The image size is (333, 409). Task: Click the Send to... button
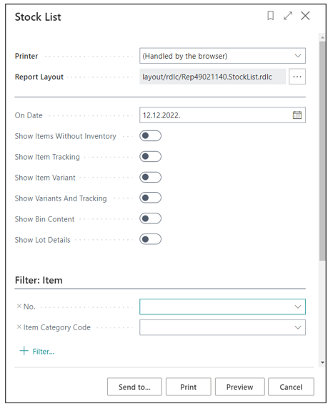(x=134, y=387)
